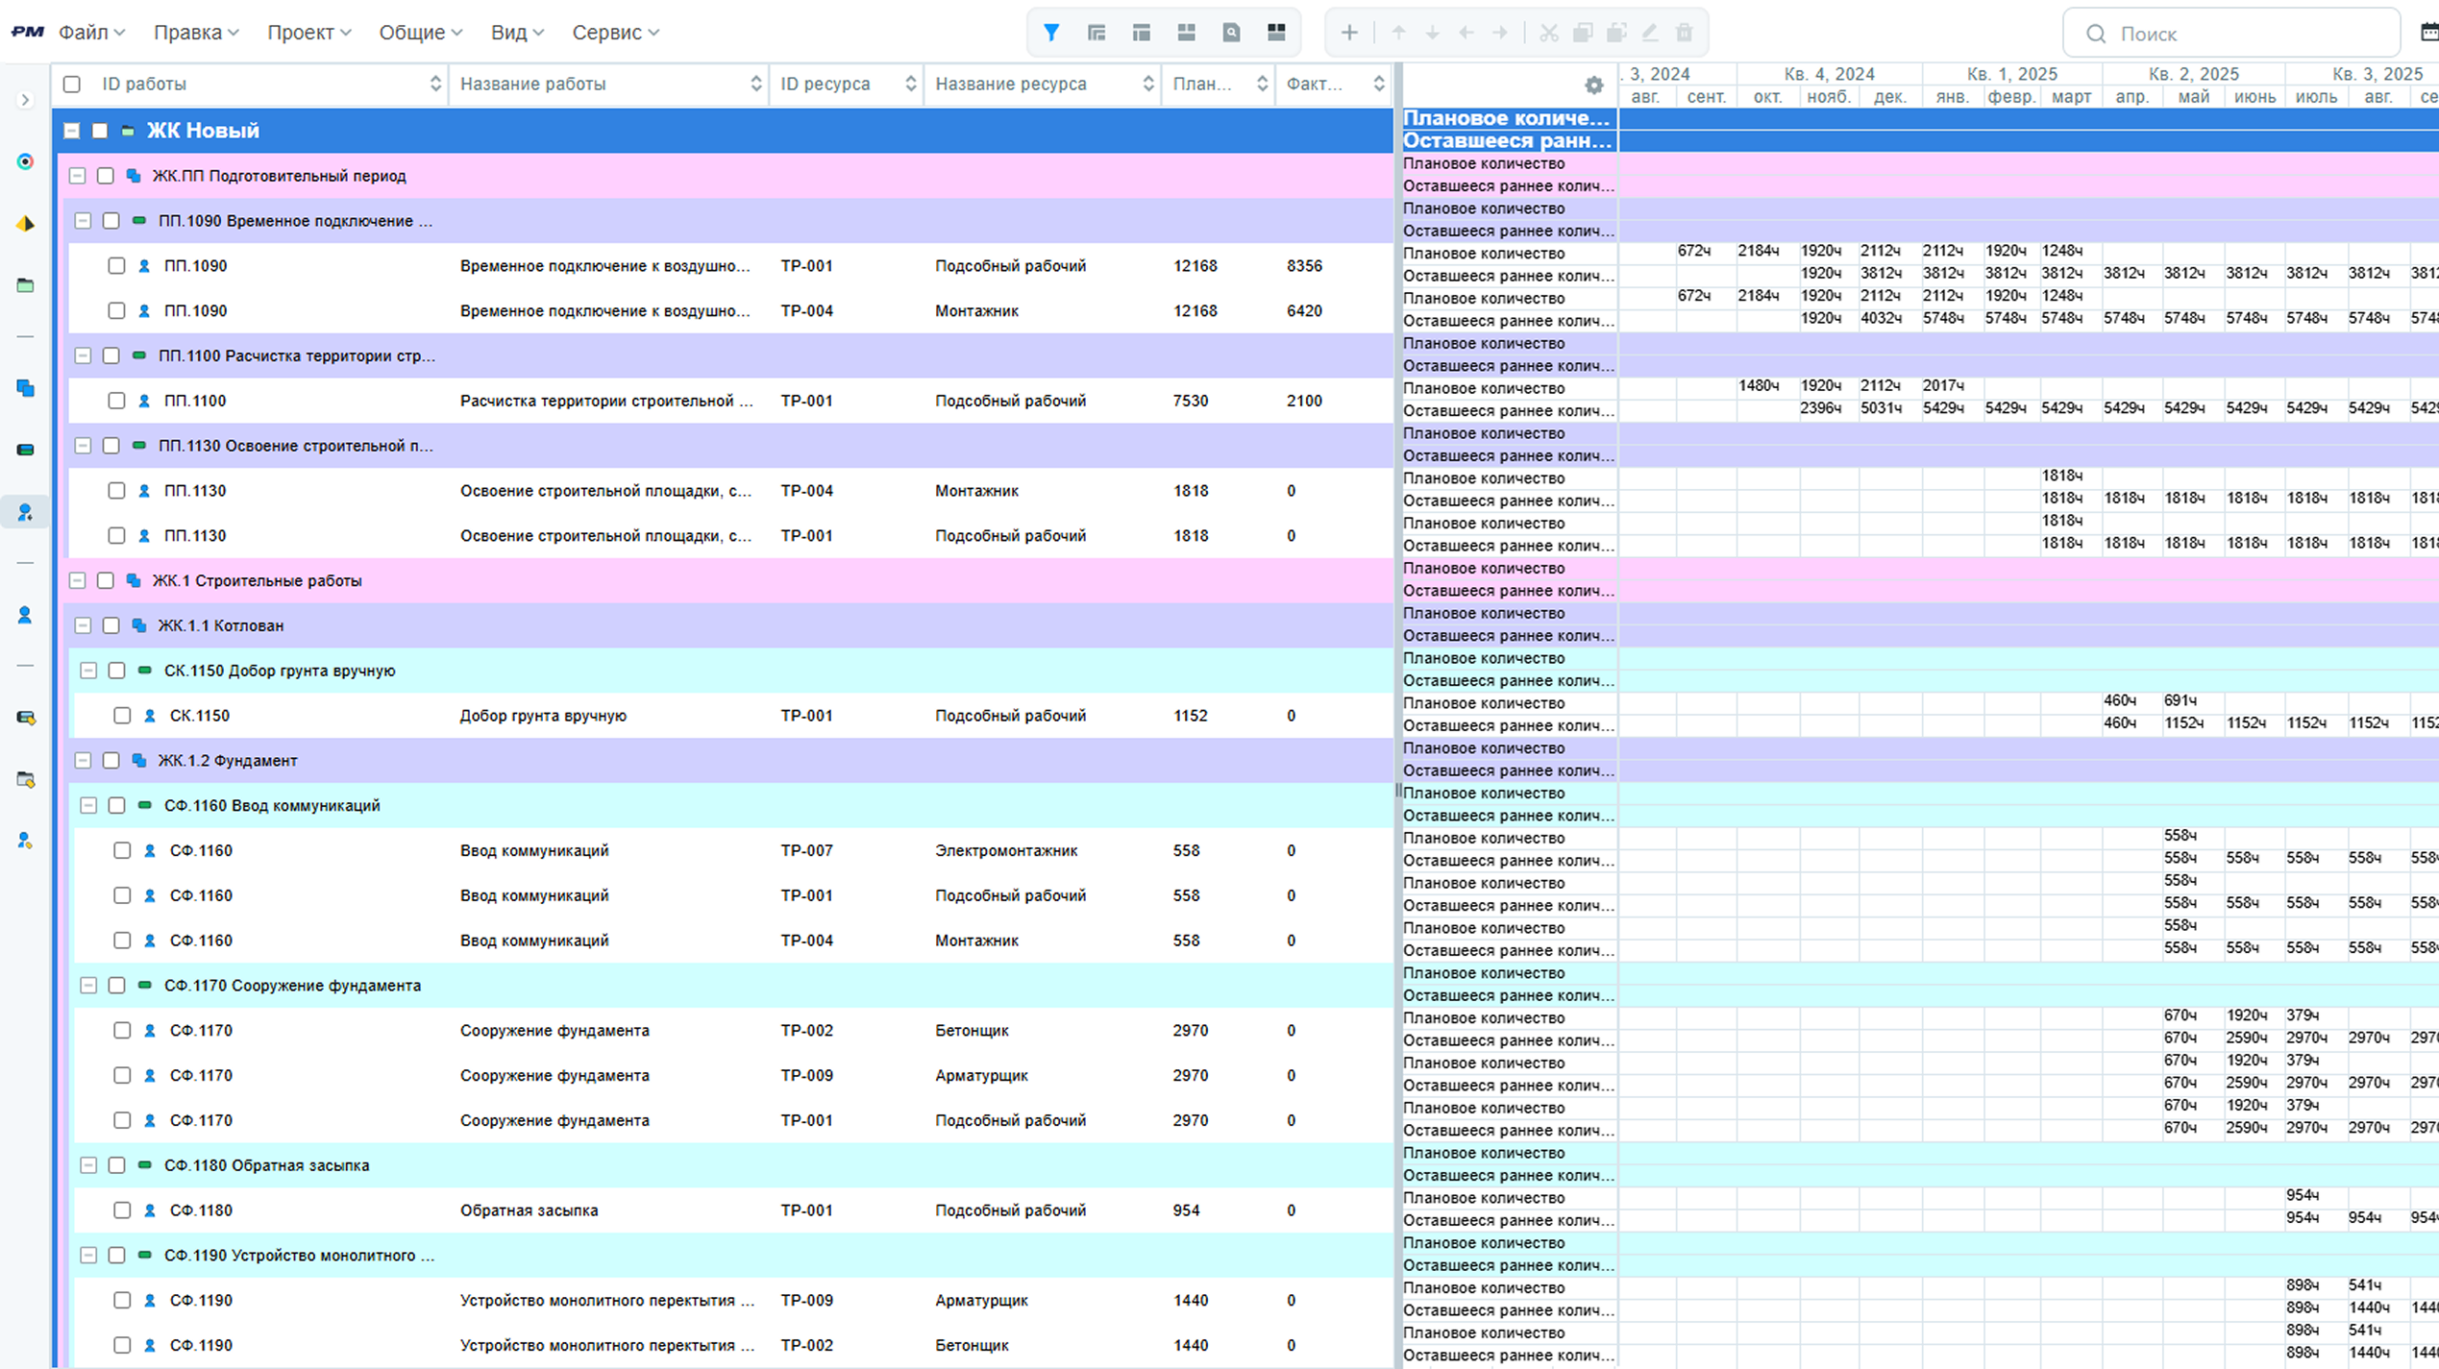
Task: Click the filter funnel icon in toolbar
Action: (1051, 33)
